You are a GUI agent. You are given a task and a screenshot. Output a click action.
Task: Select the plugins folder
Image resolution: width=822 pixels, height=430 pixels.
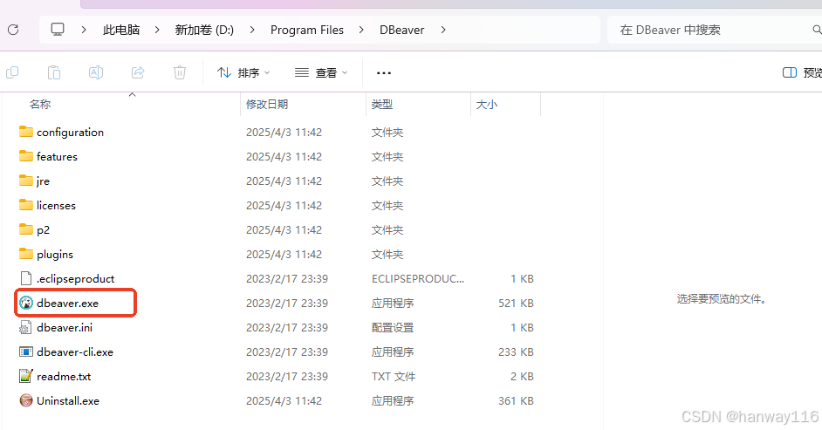54,255
